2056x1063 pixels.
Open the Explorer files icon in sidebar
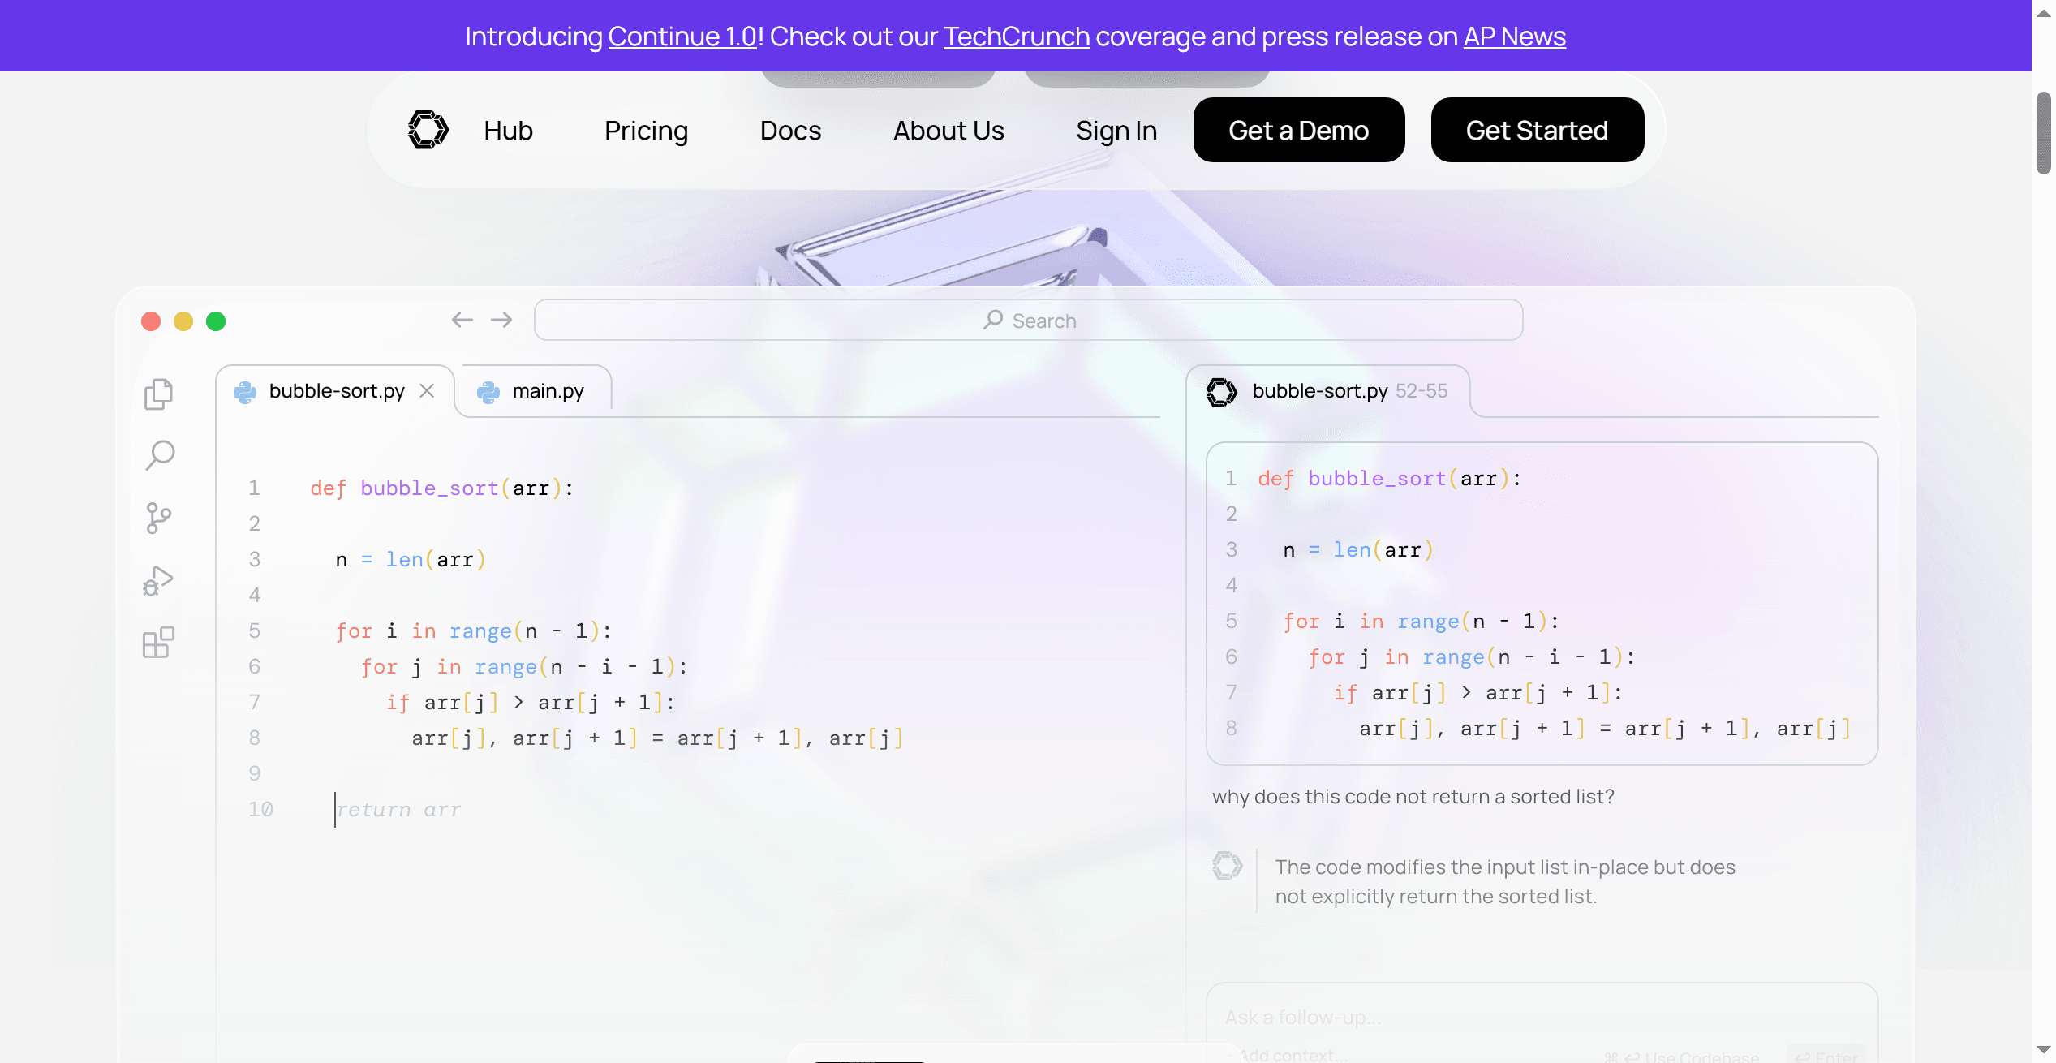point(158,394)
